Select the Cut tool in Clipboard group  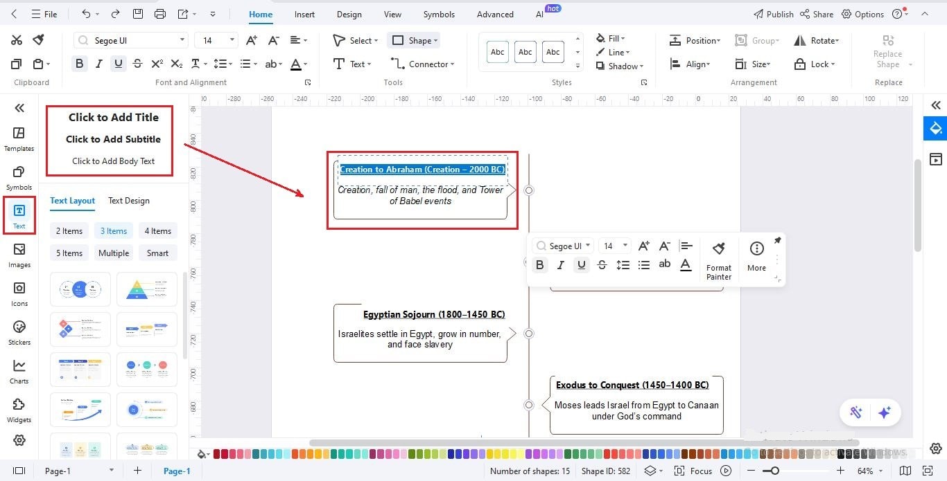coord(17,39)
